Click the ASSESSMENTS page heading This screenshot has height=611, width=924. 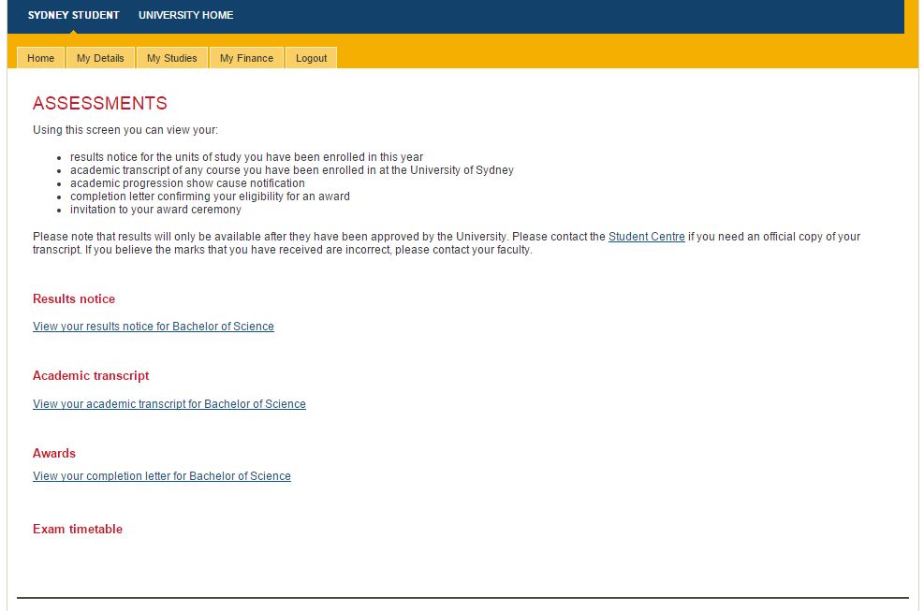(x=100, y=104)
